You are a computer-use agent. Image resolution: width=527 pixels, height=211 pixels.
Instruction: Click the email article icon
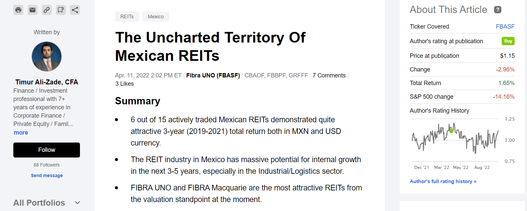(32, 10)
